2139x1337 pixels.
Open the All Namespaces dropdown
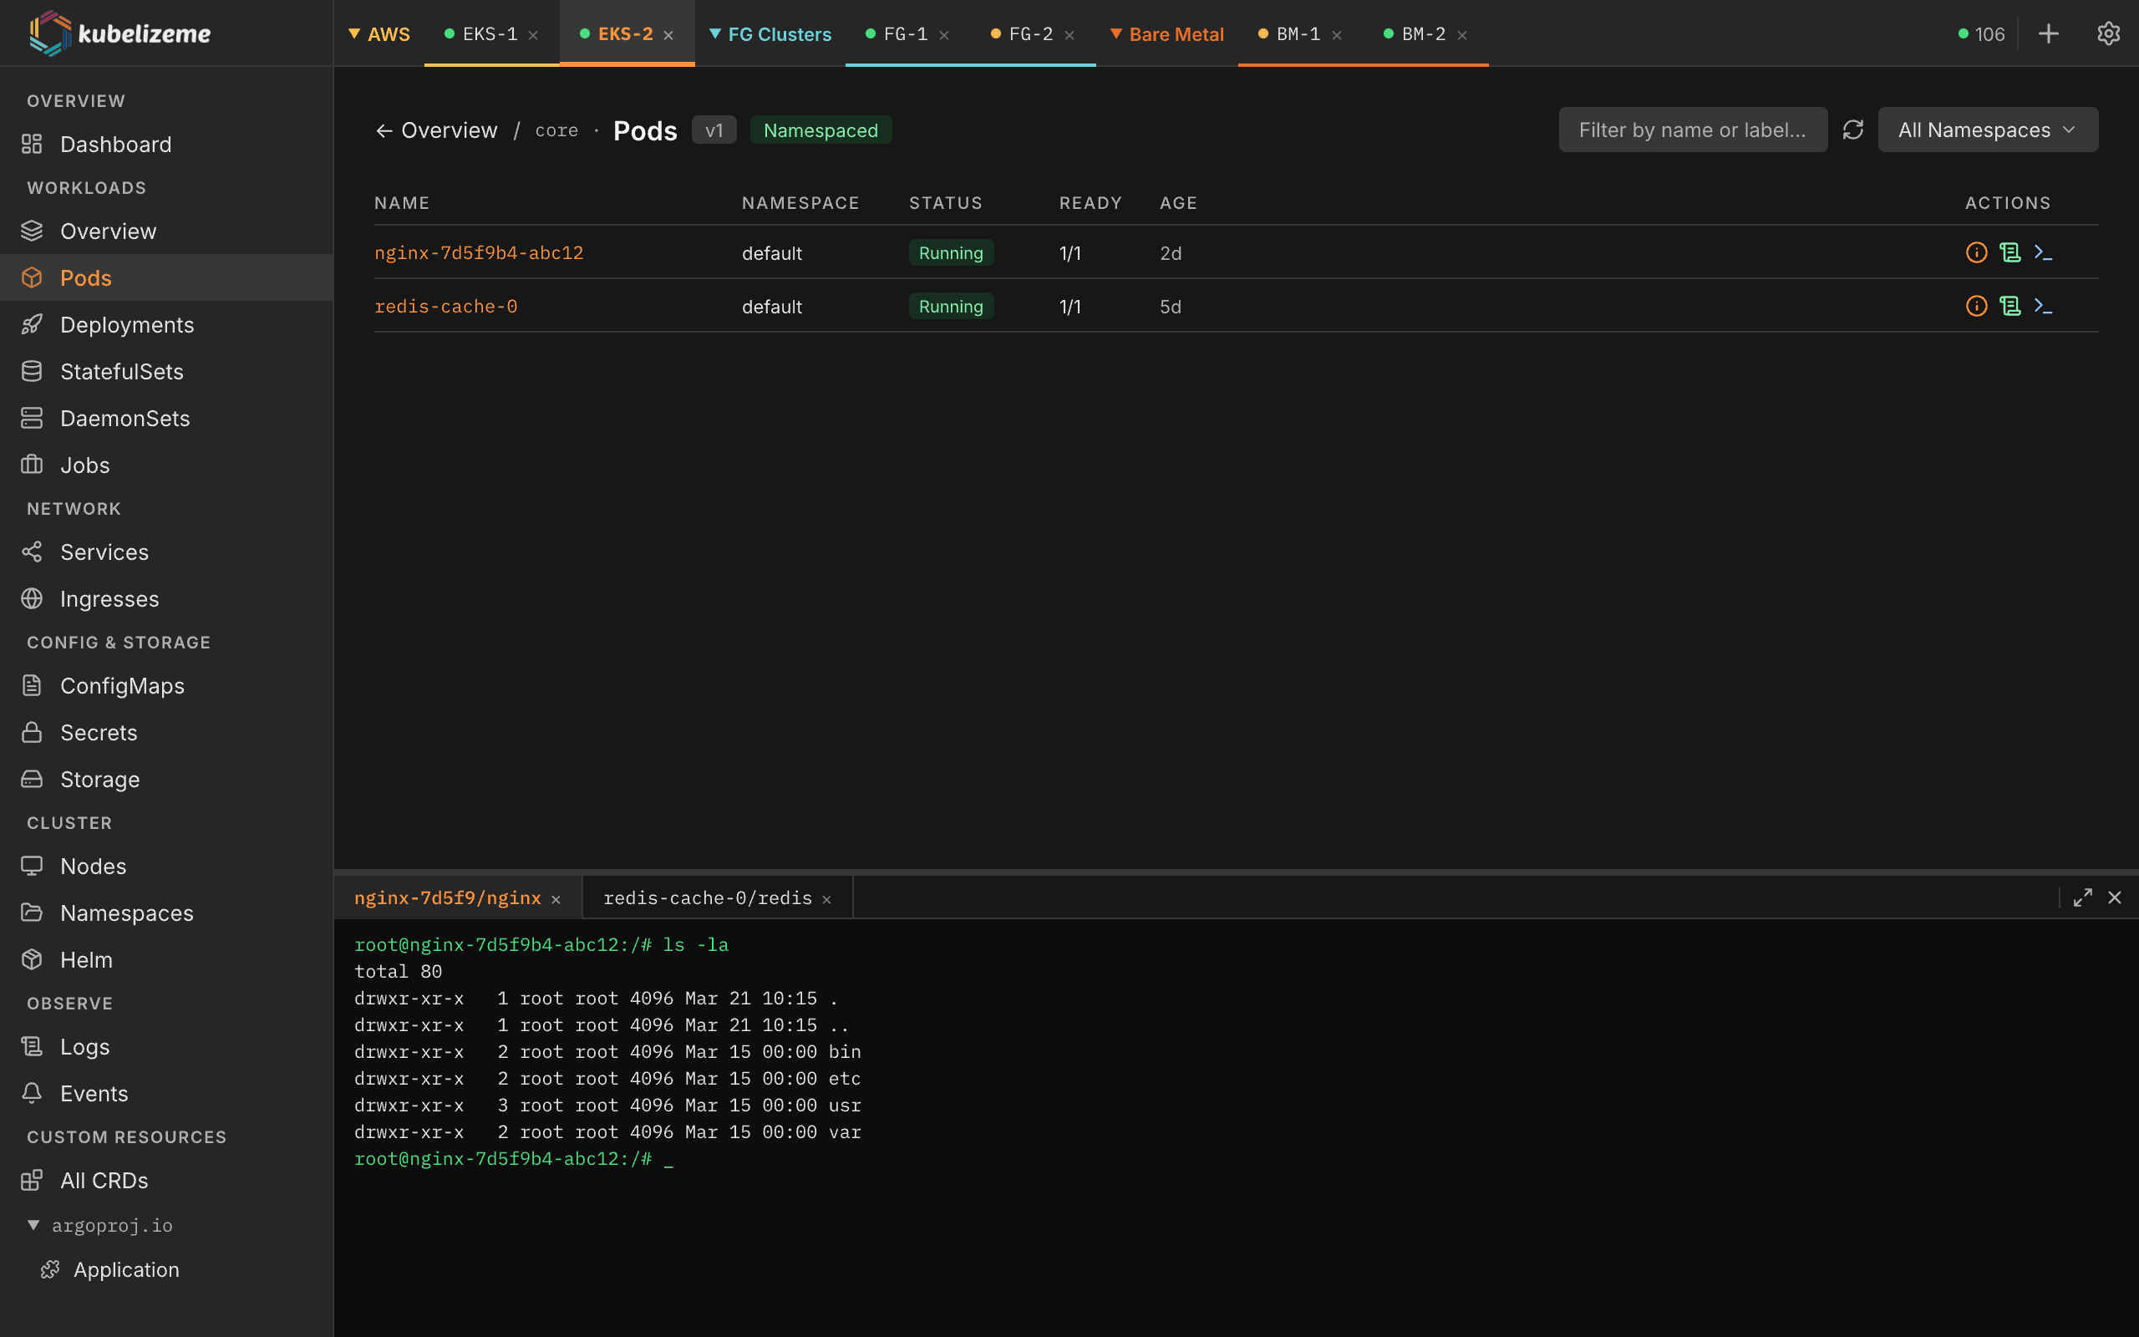click(1987, 129)
